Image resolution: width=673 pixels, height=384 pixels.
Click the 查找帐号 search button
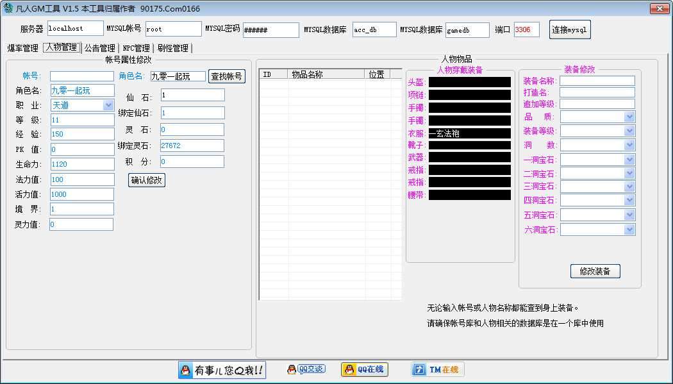click(x=226, y=76)
